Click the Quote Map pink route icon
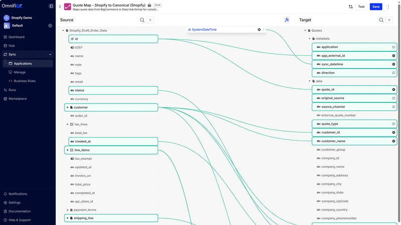Screen dimensions: 401x225 click(68, 6)
